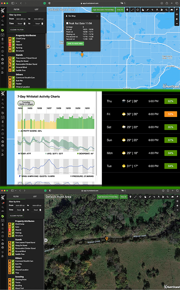The image size is (180, 290).
Task: Click Thursday 62% activity badge
Action: [x=170, y=101]
